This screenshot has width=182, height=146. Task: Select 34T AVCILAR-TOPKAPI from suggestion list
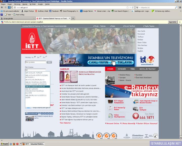[38, 73]
